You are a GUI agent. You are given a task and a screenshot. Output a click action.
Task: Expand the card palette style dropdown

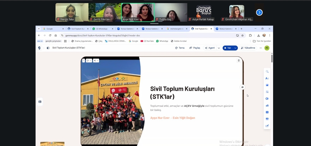(89, 60)
